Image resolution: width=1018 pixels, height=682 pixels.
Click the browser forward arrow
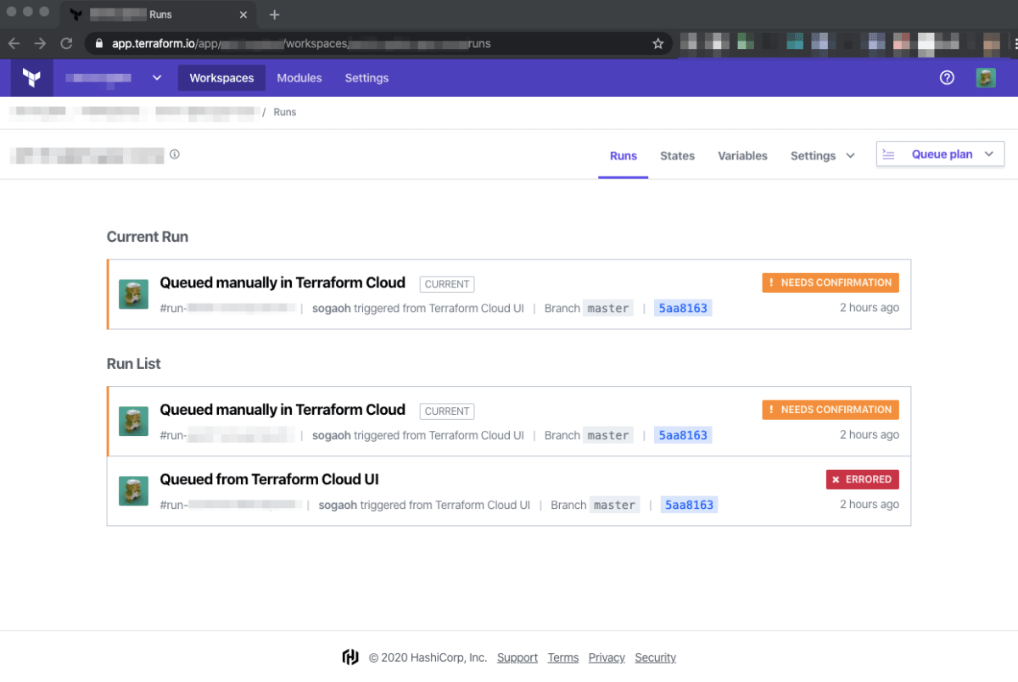coord(40,43)
